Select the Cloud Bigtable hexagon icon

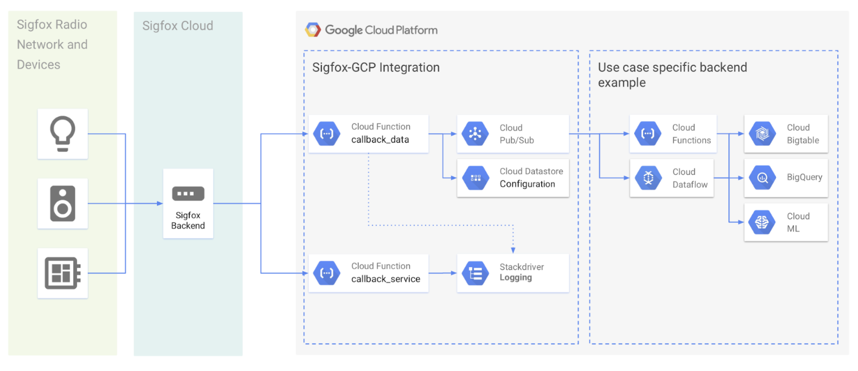click(x=762, y=134)
